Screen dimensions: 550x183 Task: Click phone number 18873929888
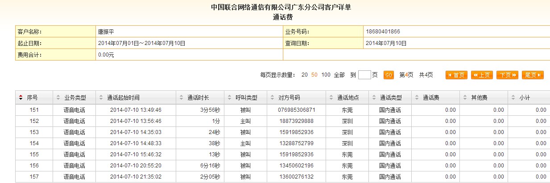click(296, 121)
